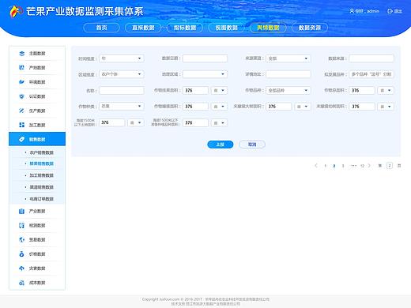Screen dimensions: 411x308
Task: Open 加工销售数据 submenu item
Action: tap(41, 175)
